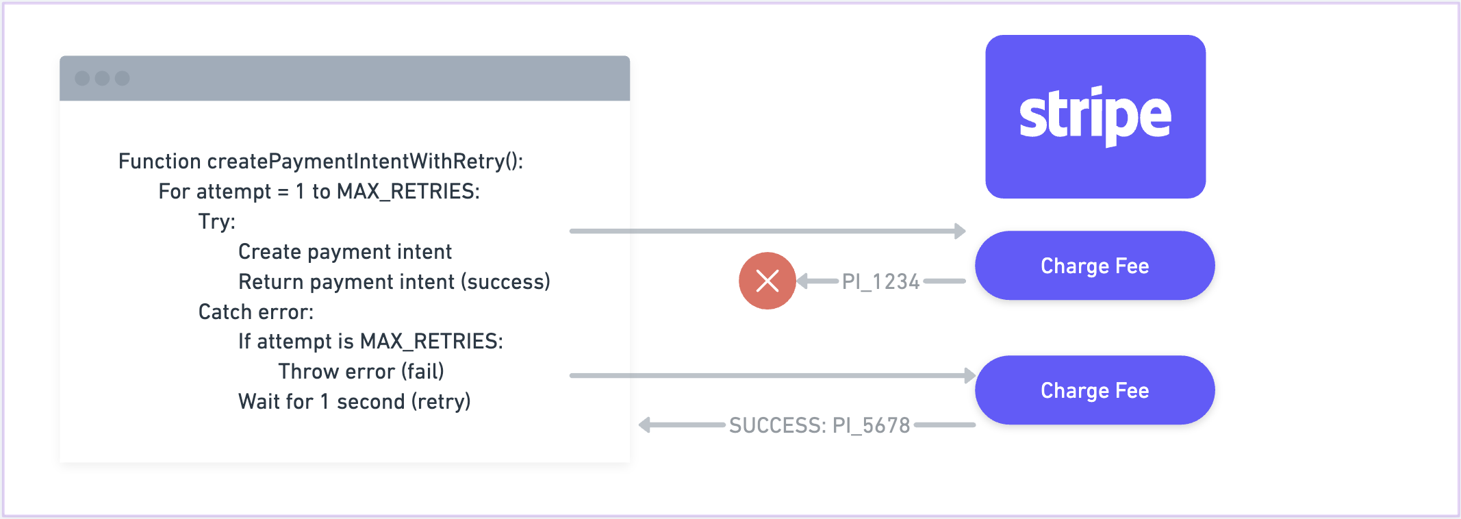Click the top request arrow head toward Stripe

coord(961,231)
